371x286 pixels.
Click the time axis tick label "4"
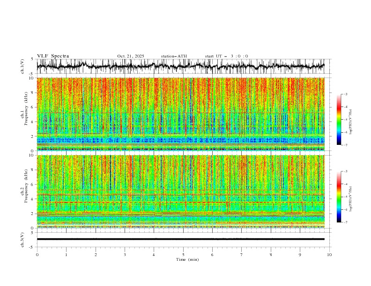tap(154, 255)
